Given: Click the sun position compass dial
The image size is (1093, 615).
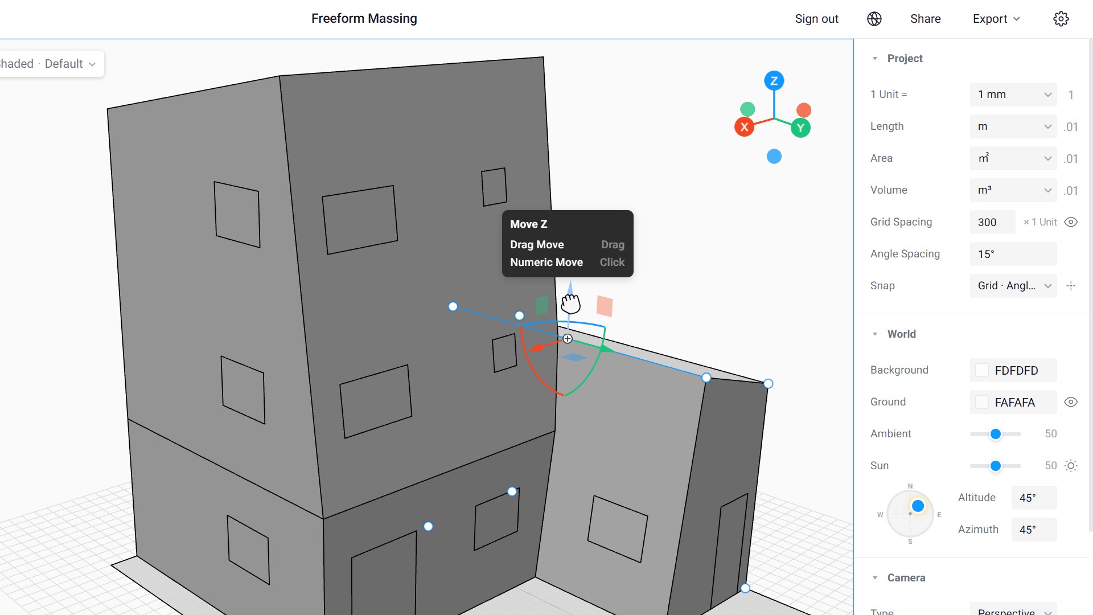Looking at the screenshot, I should 910,514.
